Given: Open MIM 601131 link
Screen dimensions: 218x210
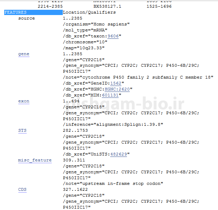Looking at the screenshot, I should (x=110, y=95).
